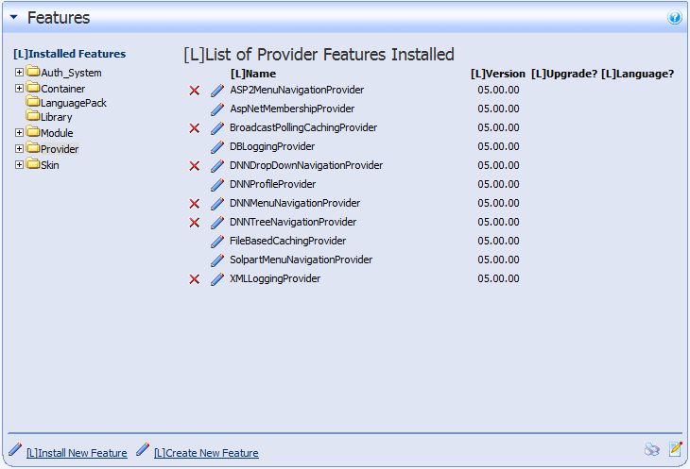Image resolution: width=690 pixels, height=469 pixels.
Task: Click XMLLoggingProvider version 05.00.00
Action: [498, 279]
